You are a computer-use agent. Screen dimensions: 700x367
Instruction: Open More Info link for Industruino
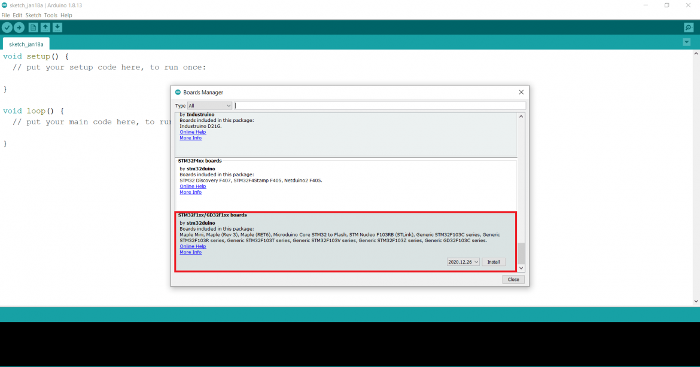click(x=190, y=138)
